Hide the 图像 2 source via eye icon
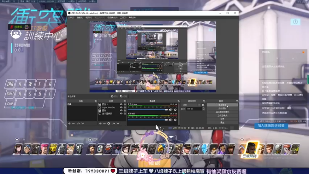This screenshot has width=309, height=174. coord(121,104)
